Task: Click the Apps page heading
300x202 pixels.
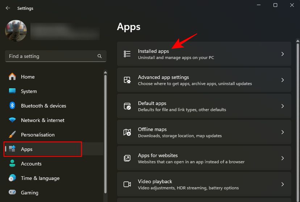Action: coord(129,27)
